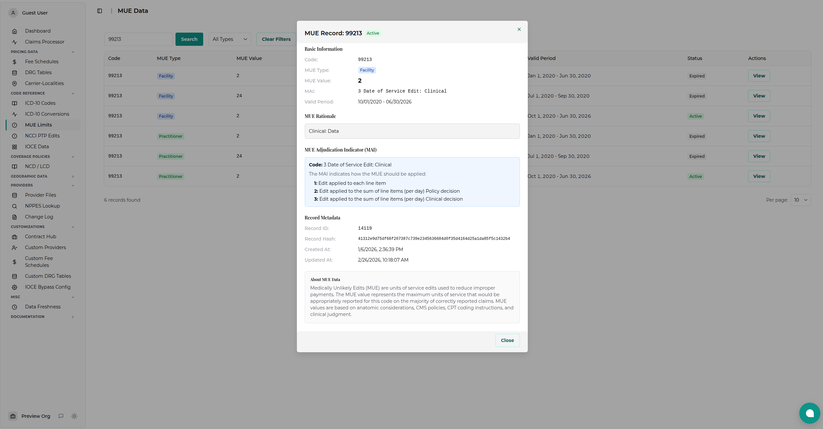View the Practitioner record valid Jan 1, 2020
823x429 pixels.
click(x=759, y=136)
